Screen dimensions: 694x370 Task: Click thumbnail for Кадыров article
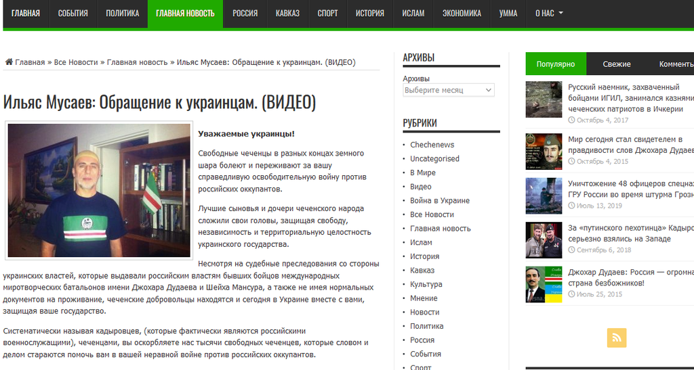point(544,240)
